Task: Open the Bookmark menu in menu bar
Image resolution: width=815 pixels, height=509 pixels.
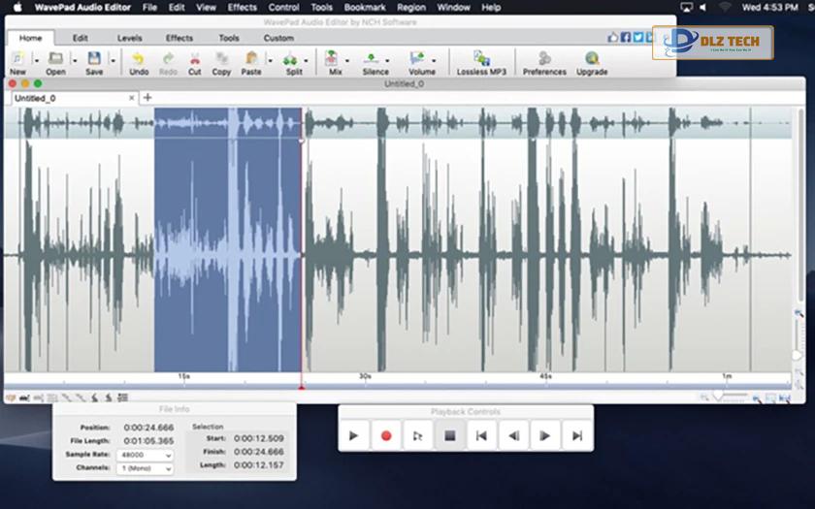Action: (365, 8)
